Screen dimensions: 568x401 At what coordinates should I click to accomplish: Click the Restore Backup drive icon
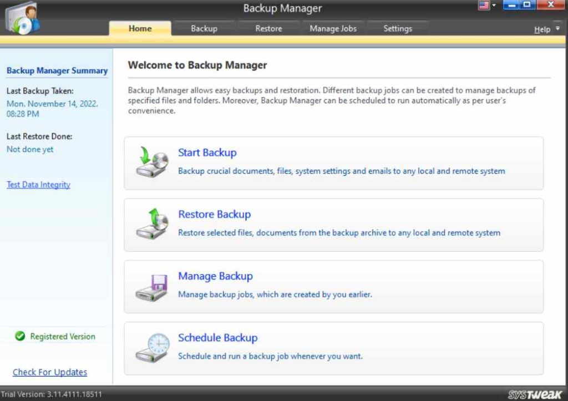(152, 224)
